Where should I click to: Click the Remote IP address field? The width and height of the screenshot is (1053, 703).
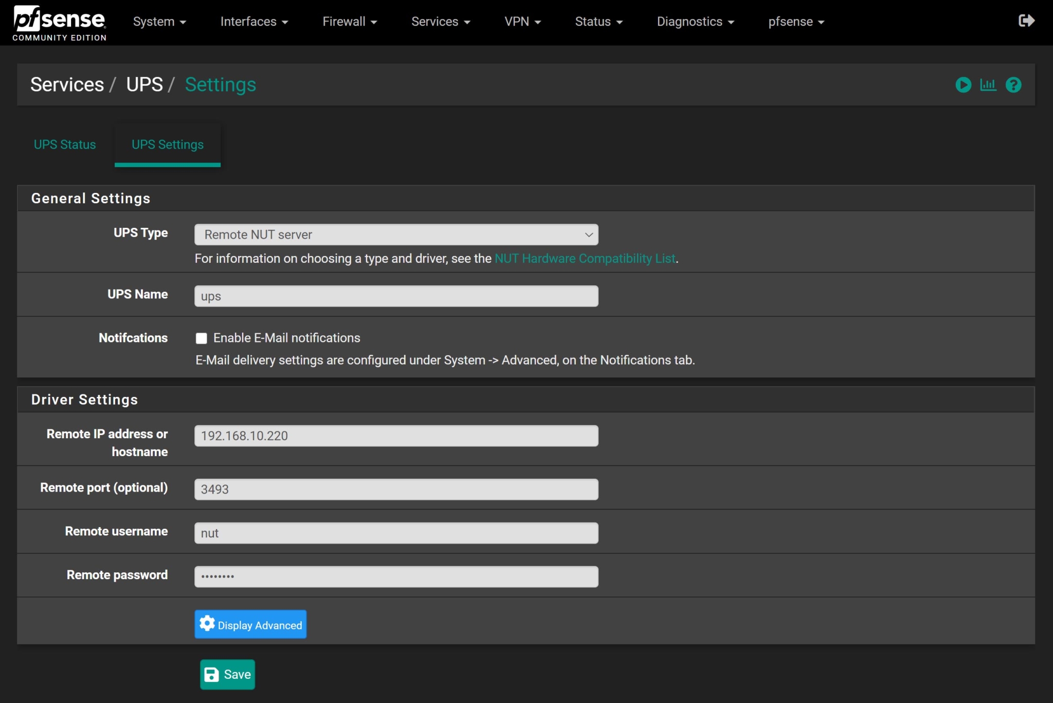pyautogui.click(x=395, y=436)
